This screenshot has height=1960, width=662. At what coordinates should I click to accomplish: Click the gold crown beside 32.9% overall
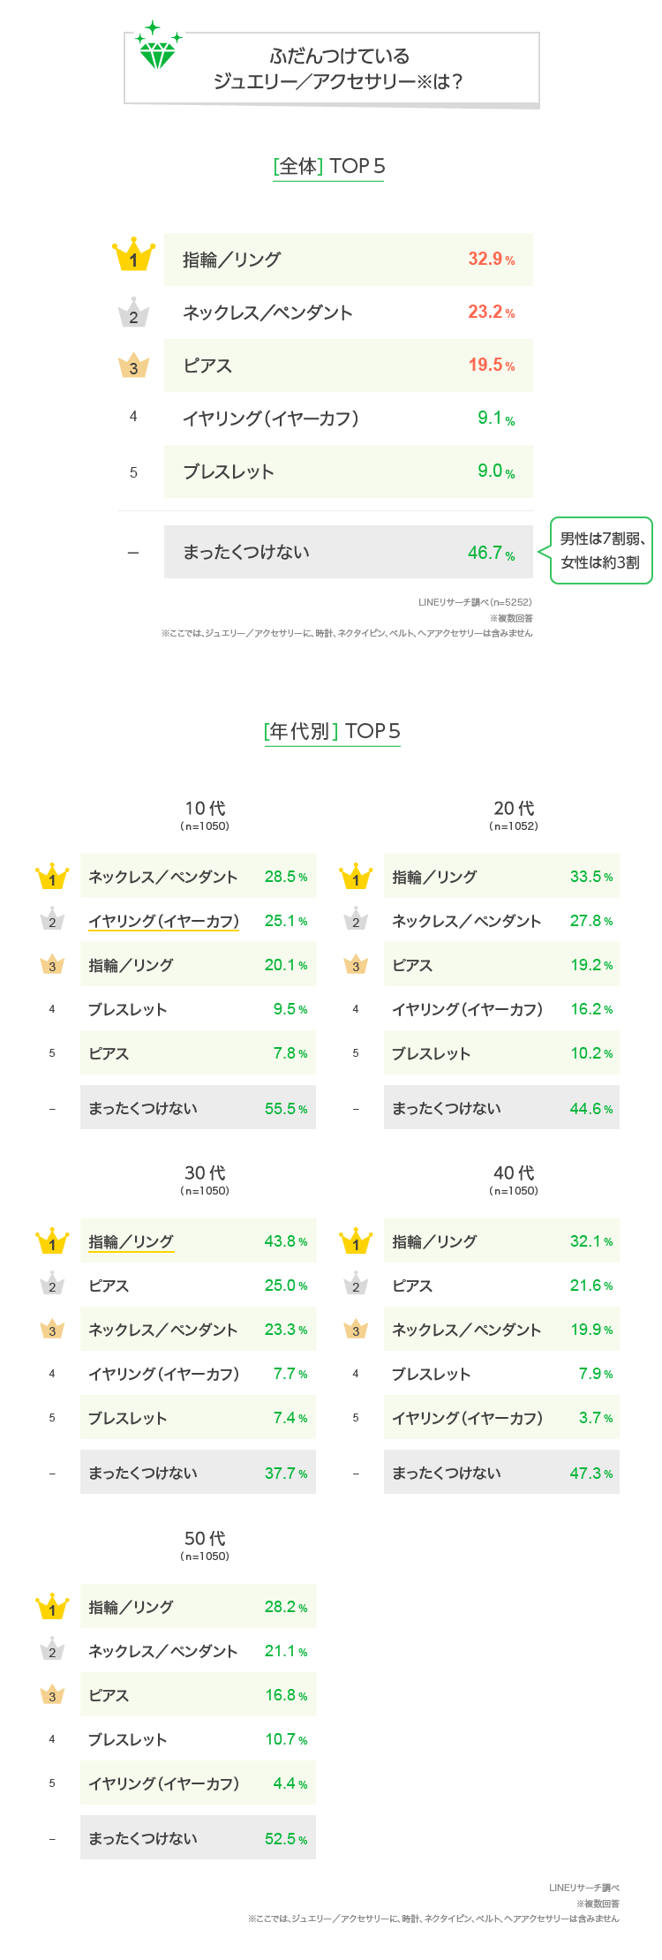pyautogui.click(x=134, y=255)
